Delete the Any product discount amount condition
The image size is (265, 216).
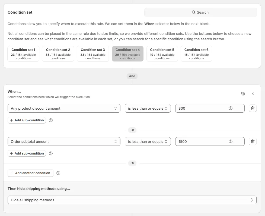253,108
